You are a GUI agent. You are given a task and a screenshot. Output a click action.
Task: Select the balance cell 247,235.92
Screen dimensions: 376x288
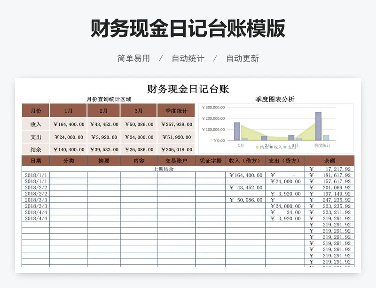(329, 200)
